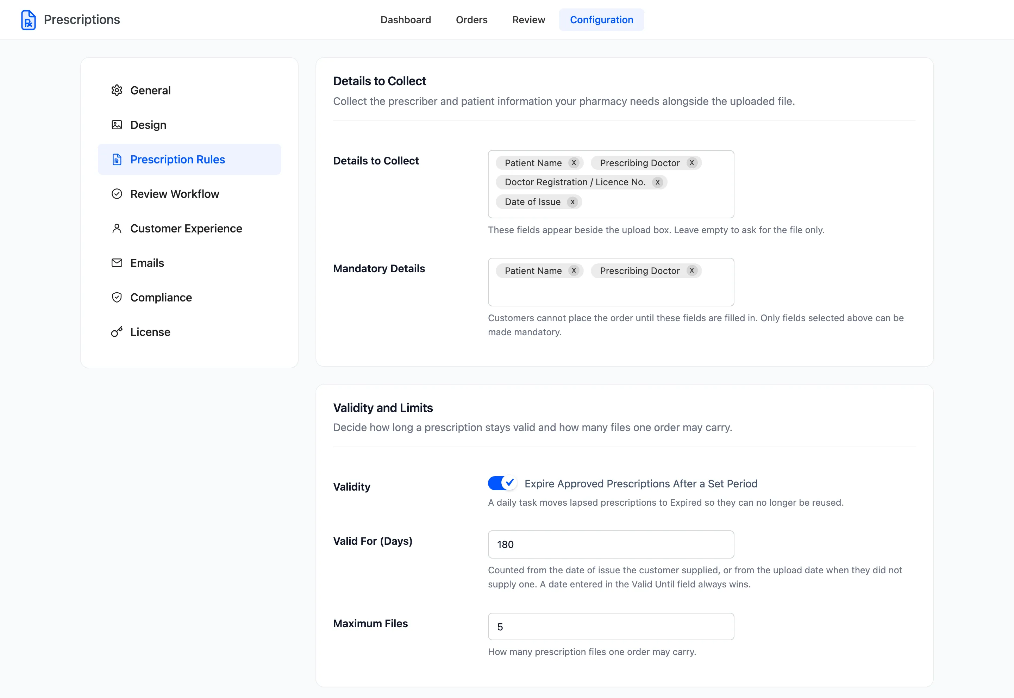Click the Customer Experience person icon
Viewport: 1014px width, 698px height.
[x=117, y=228]
